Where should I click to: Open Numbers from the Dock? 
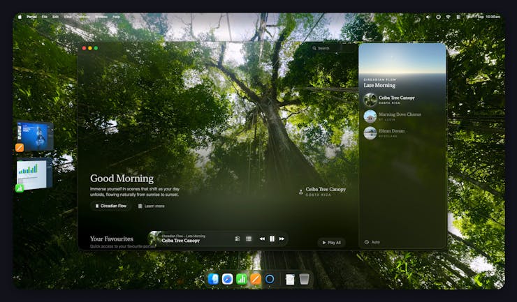[x=242, y=279]
